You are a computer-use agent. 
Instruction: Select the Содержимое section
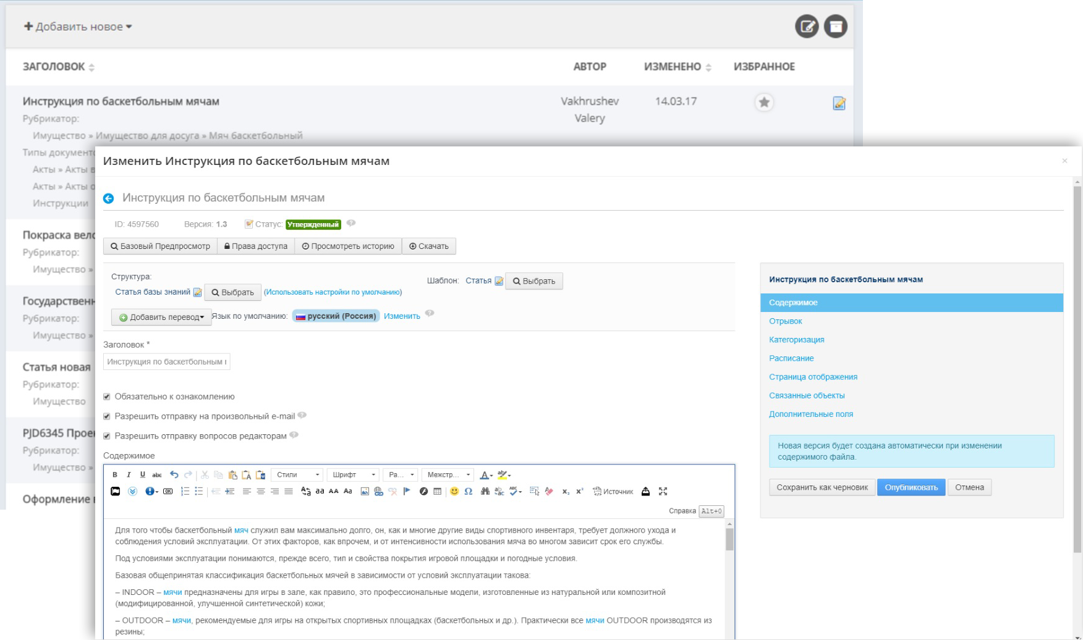tap(911, 303)
